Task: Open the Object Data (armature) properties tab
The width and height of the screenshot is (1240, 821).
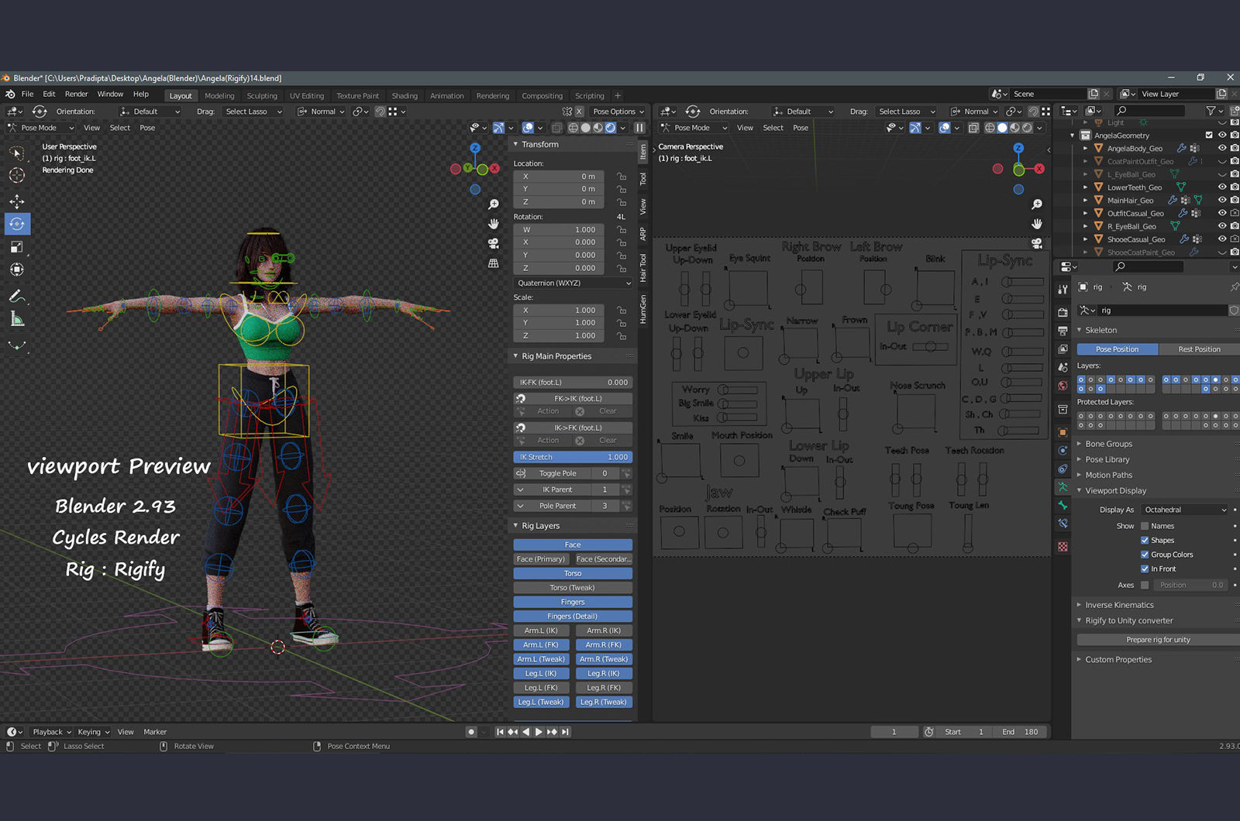Action: [1063, 487]
